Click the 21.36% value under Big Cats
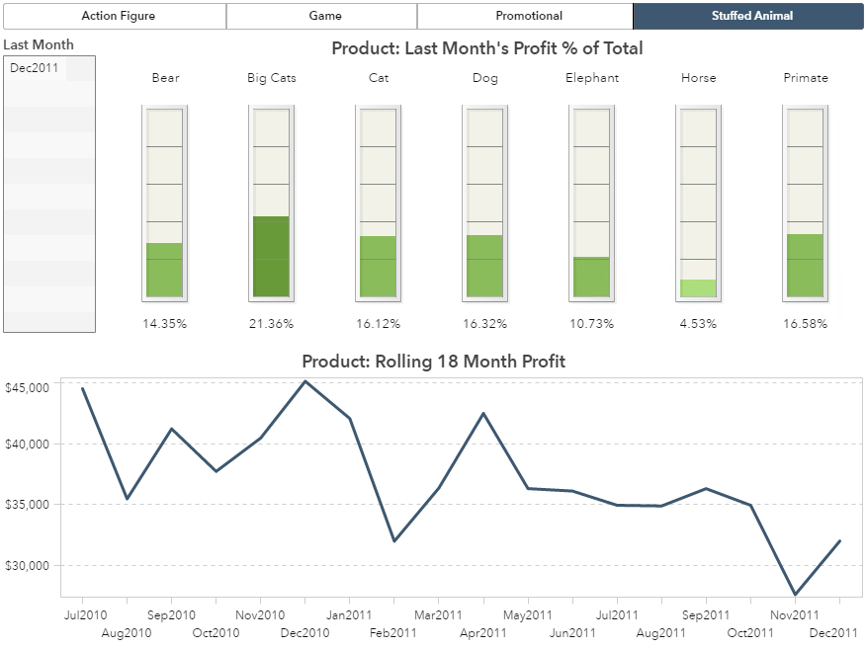The width and height of the screenshot is (867, 649). click(x=271, y=324)
